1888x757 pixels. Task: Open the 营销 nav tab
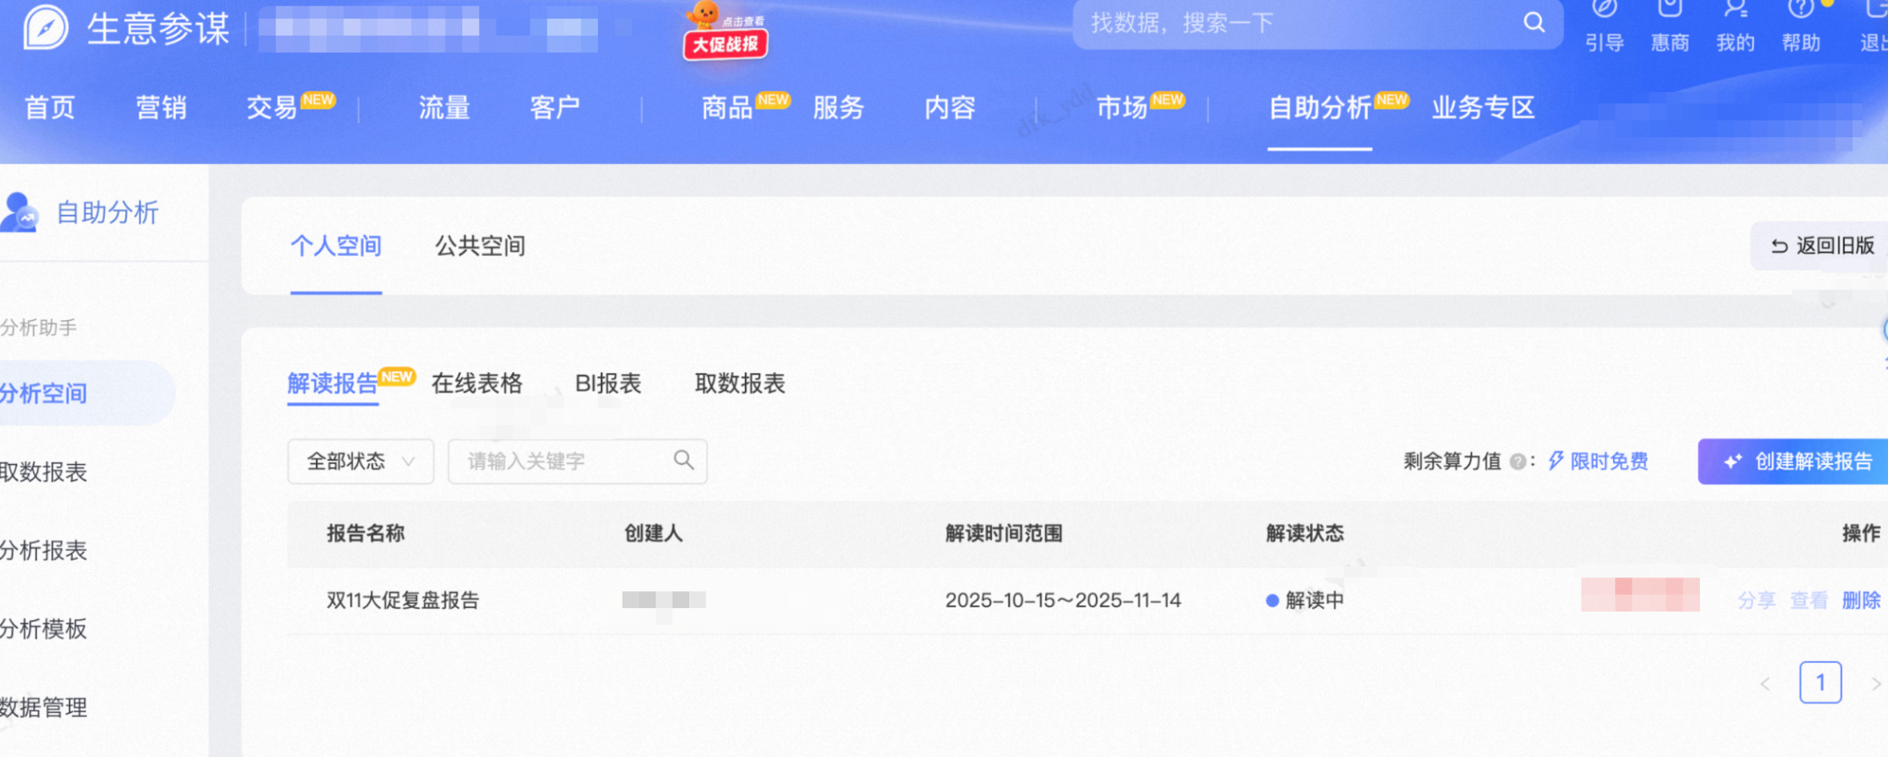point(162,108)
